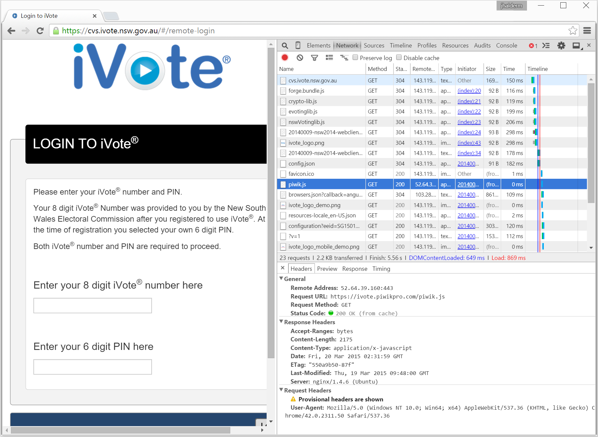Follow the (index):22 initiator link
This screenshot has width=598, height=437.
(469, 111)
